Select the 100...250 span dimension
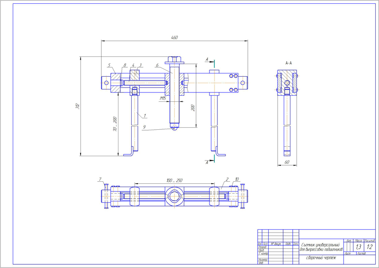This screenshot has width=379, height=268. 174,180
